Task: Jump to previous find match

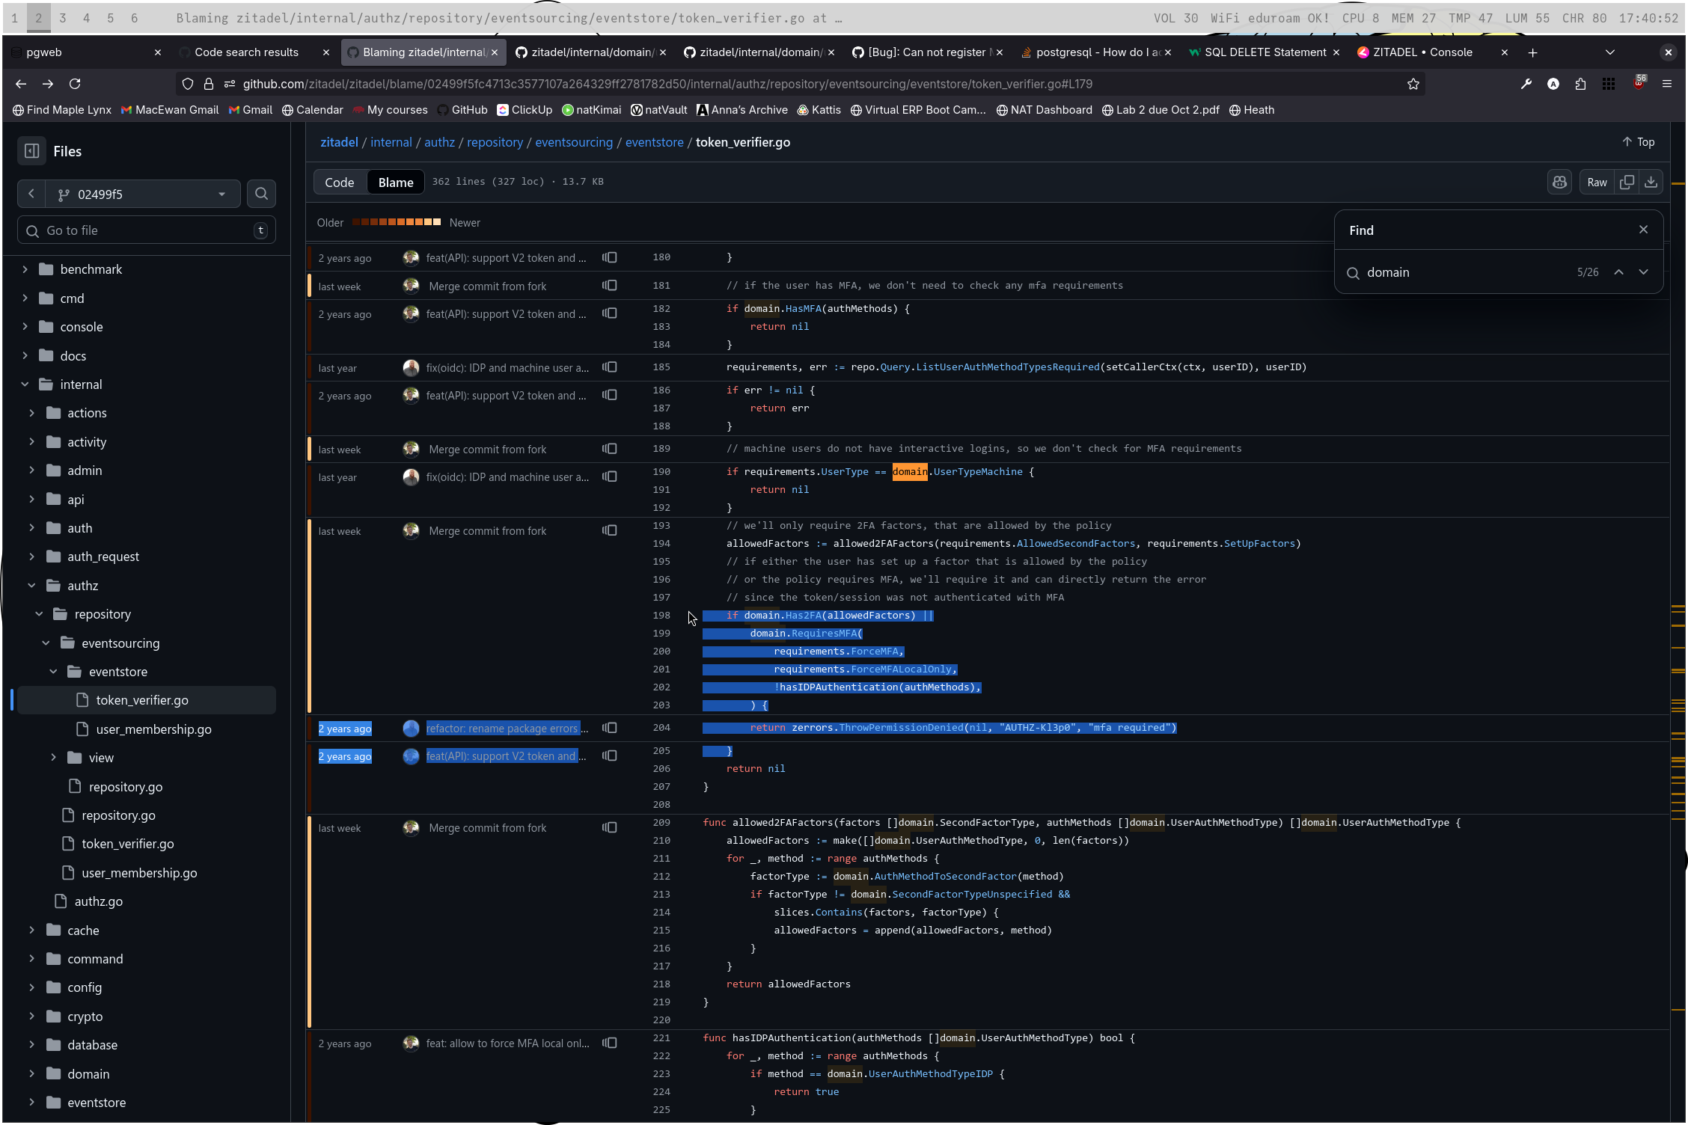Action: [1618, 272]
